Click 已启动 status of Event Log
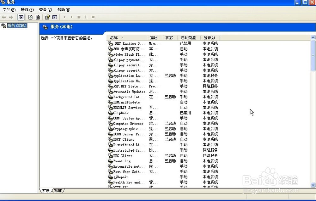Viewport: 316px width, 201px height. 170,161
